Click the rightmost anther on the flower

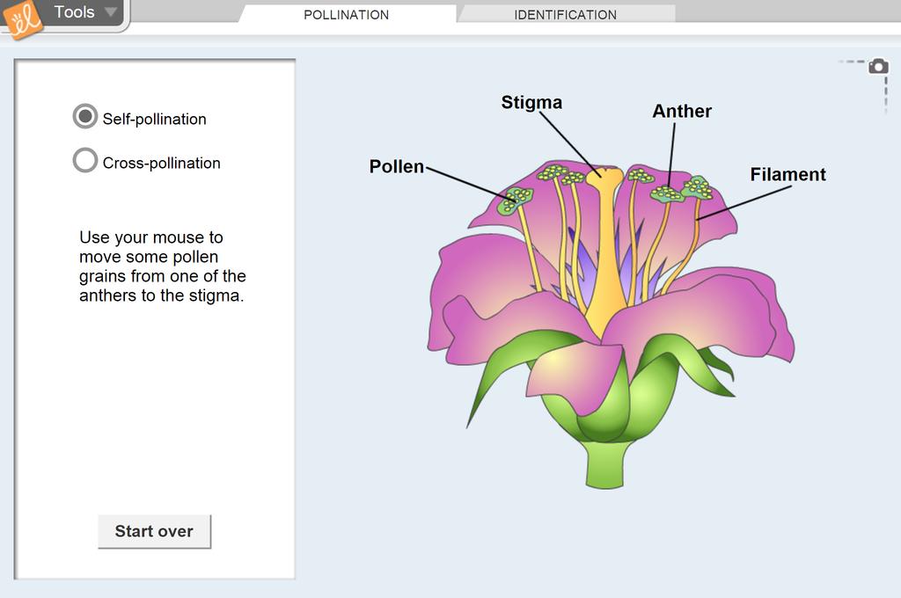pos(698,187)
